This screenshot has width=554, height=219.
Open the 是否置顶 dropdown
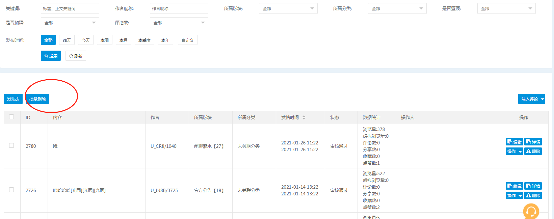point(506,8)
